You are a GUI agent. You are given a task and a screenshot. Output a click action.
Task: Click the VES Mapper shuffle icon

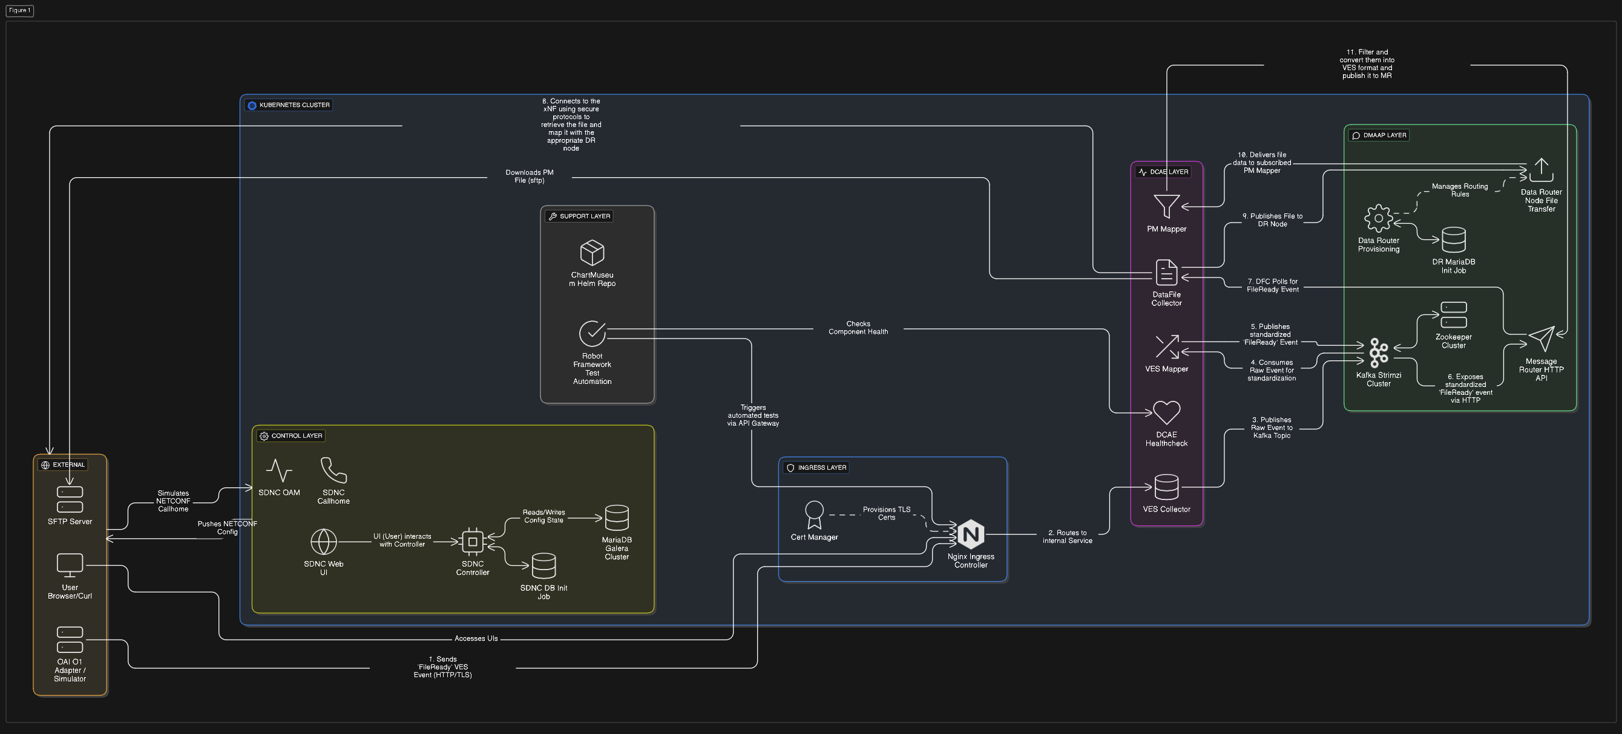point(1166,346)
